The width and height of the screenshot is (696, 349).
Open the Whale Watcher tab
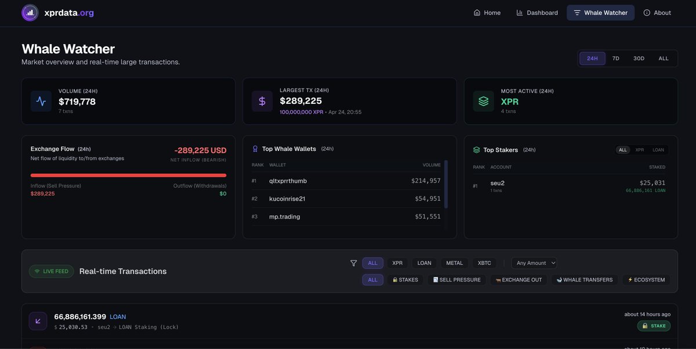click(x=600, y=13)
